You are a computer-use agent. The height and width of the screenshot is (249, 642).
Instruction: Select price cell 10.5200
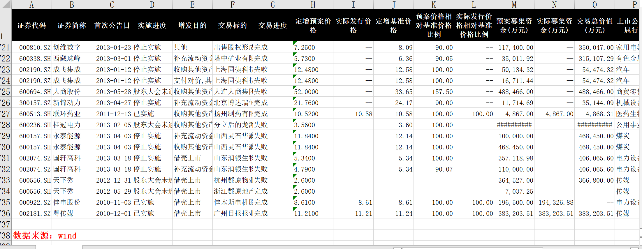[x=313, y=114]
